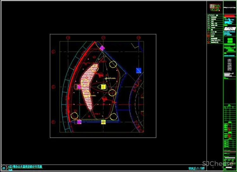Click the magenta square at bottom left
This screenshot has height=172, width=237.
tap(79, 122)
